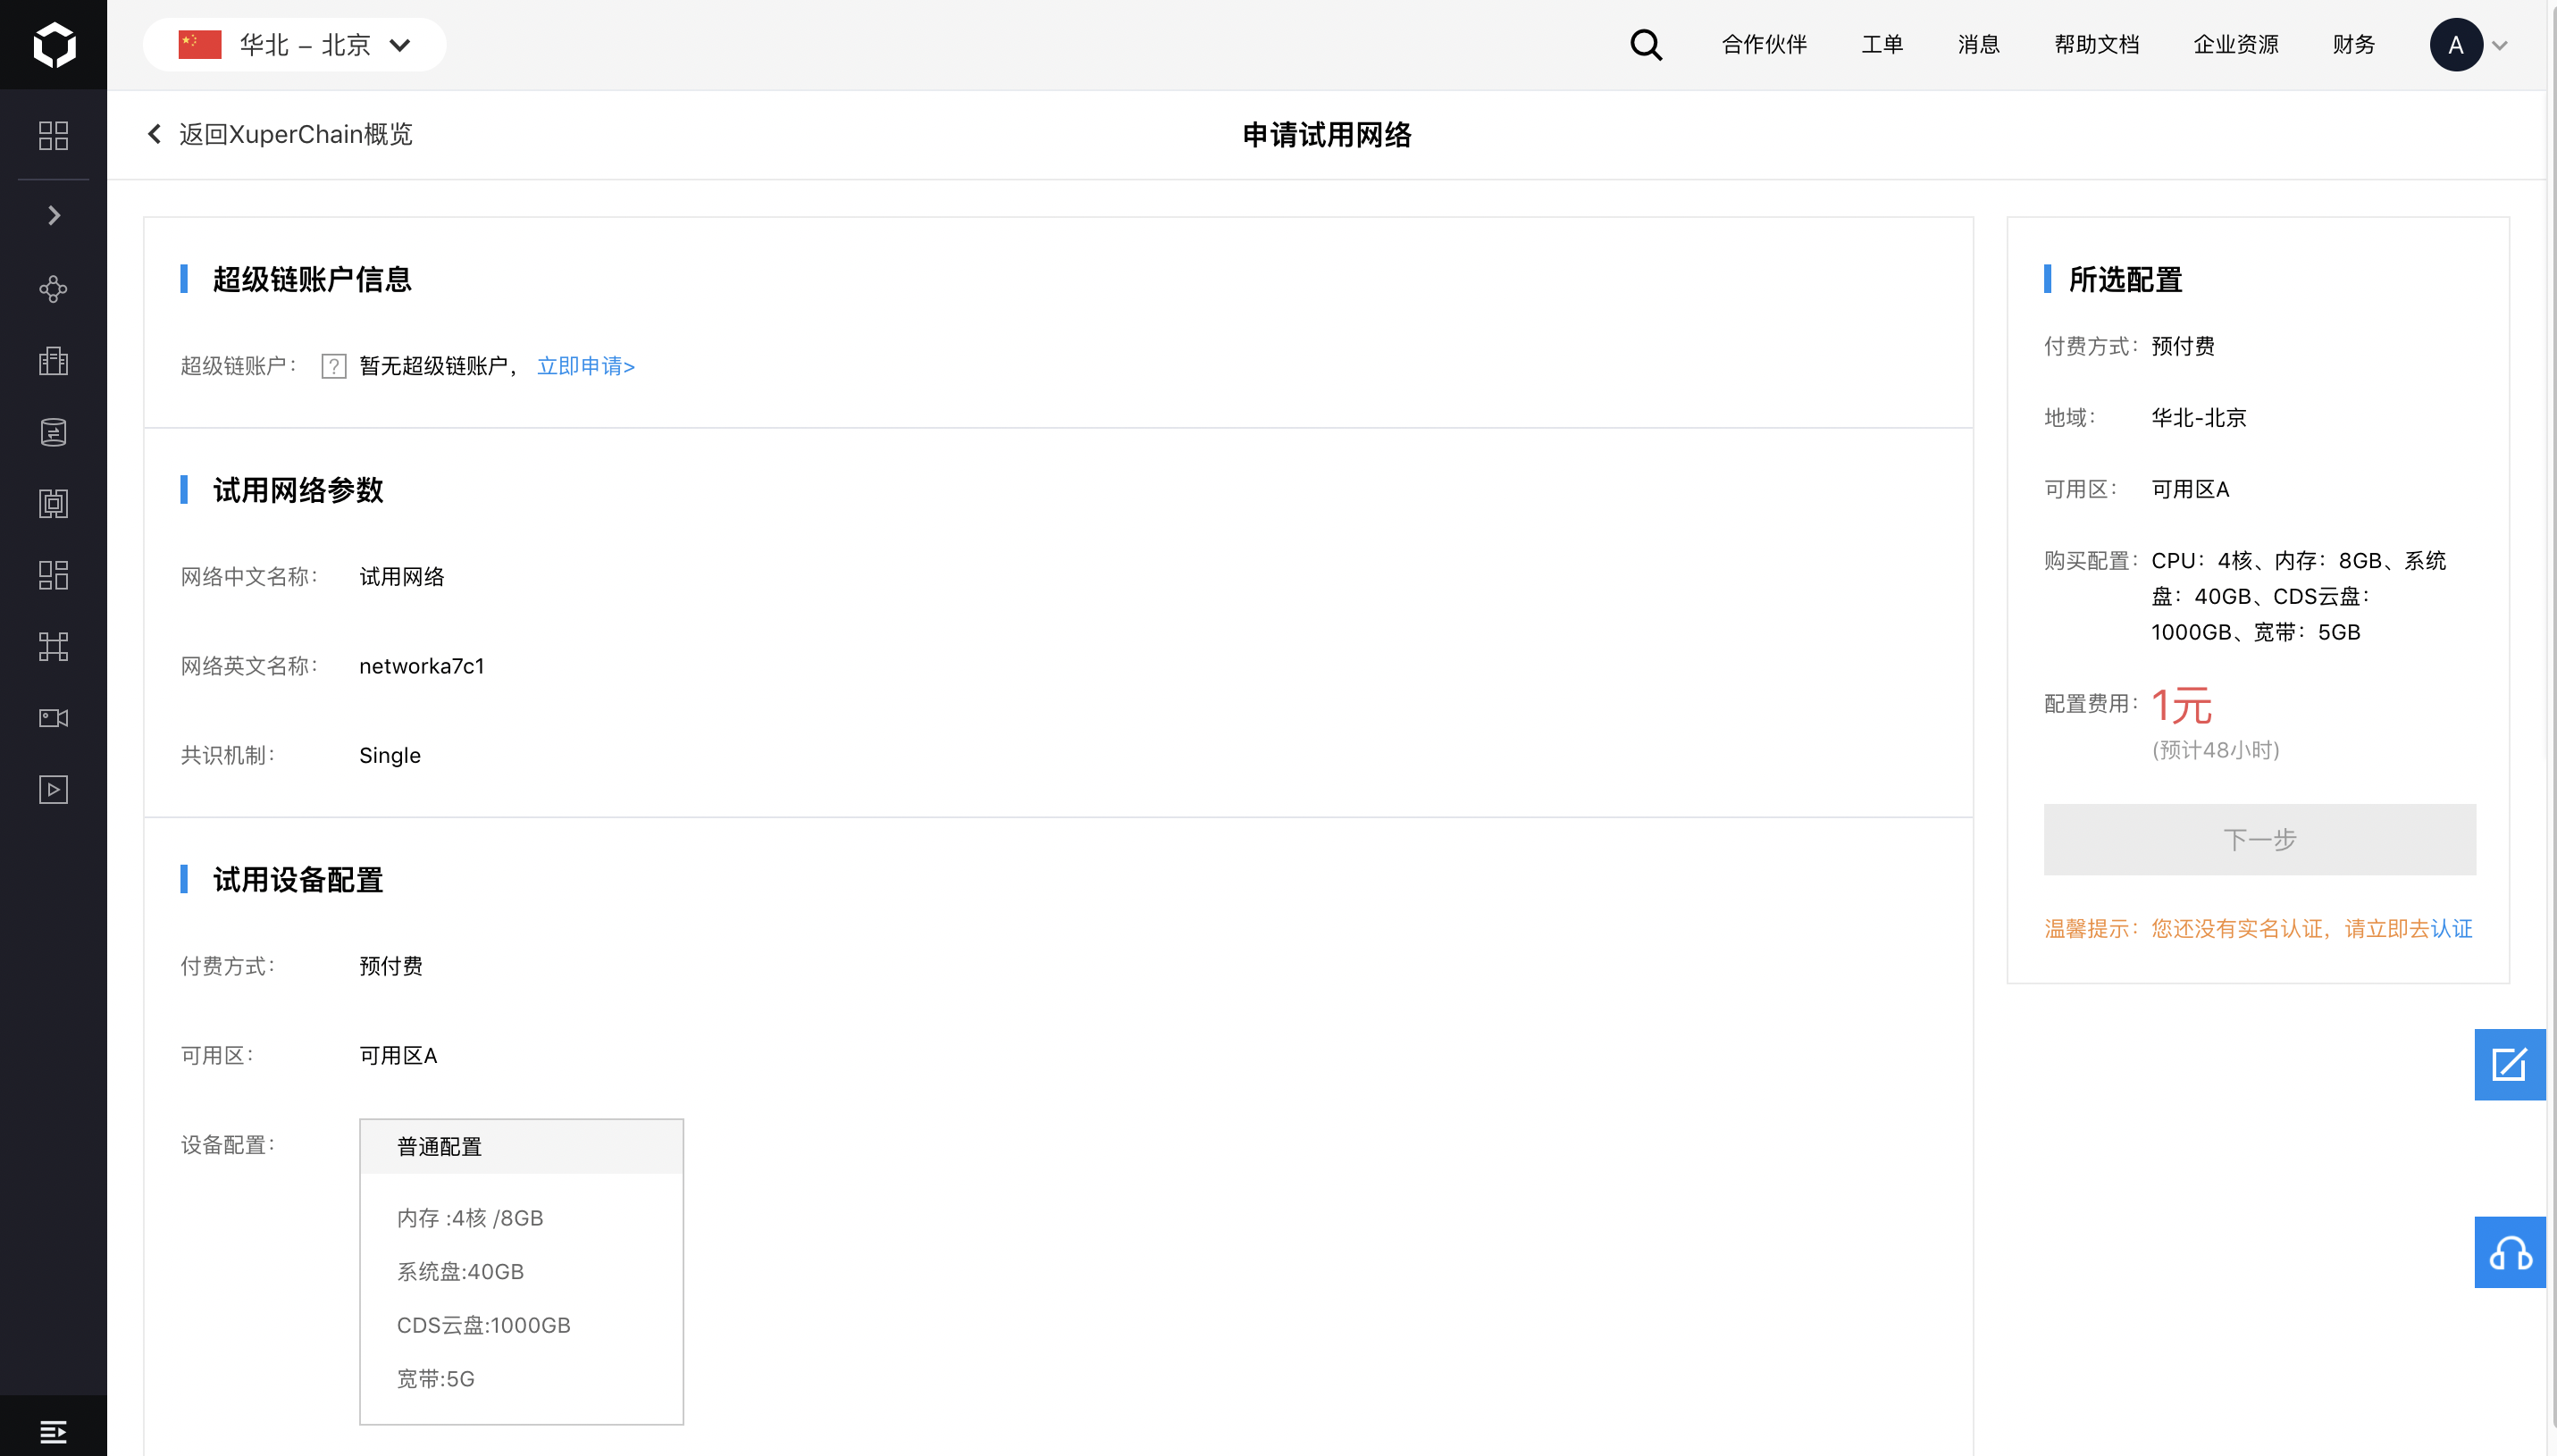Open the 合作伙伴 menu item

(x=1764, y=45)
